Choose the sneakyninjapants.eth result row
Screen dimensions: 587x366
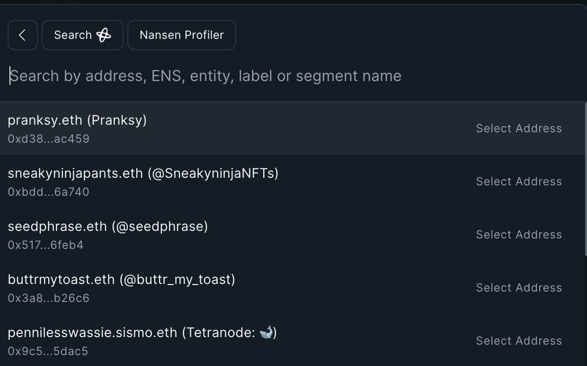tap(293, 182)
